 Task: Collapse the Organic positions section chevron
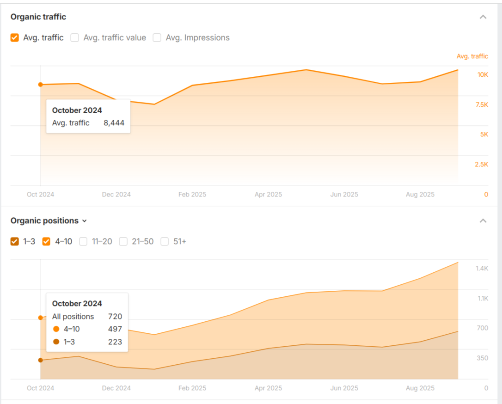click(483, 221)
